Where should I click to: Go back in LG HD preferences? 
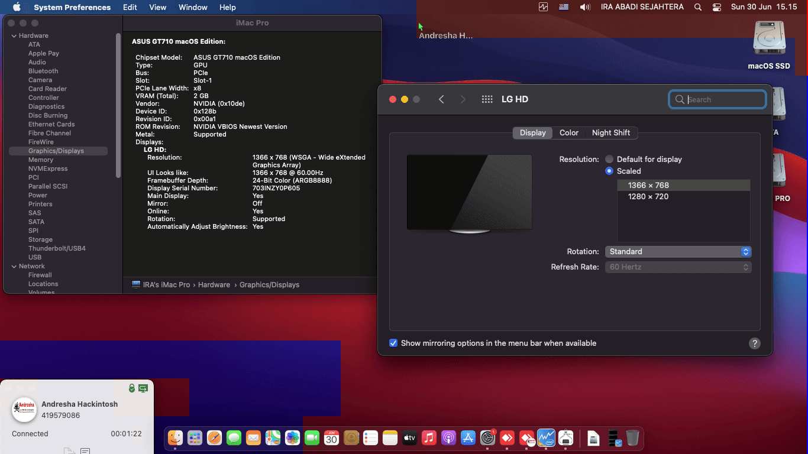(441, 99)
